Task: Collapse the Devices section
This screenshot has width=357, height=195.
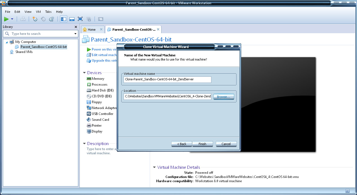Action: coord(85,73)
